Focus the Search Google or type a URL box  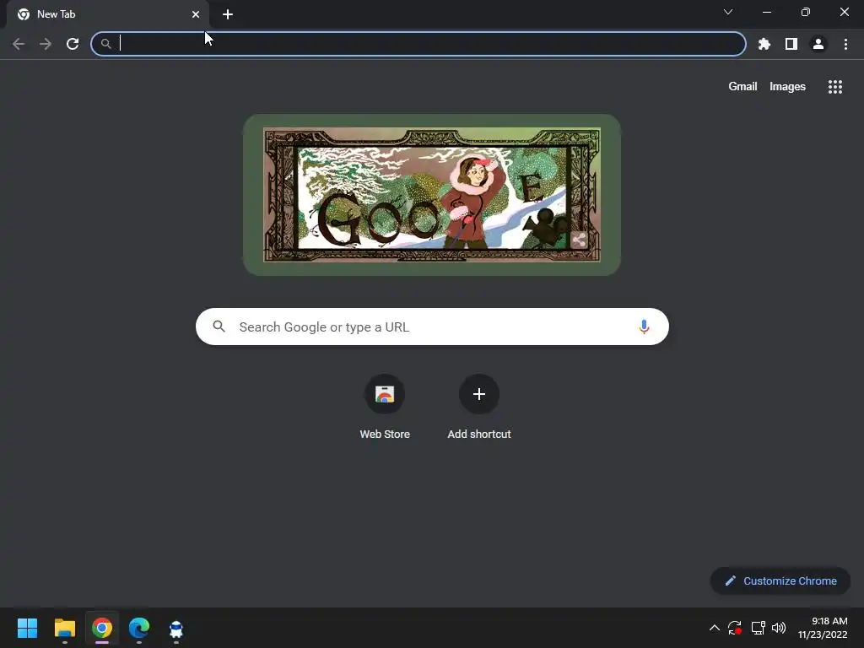tap(432, 327)
